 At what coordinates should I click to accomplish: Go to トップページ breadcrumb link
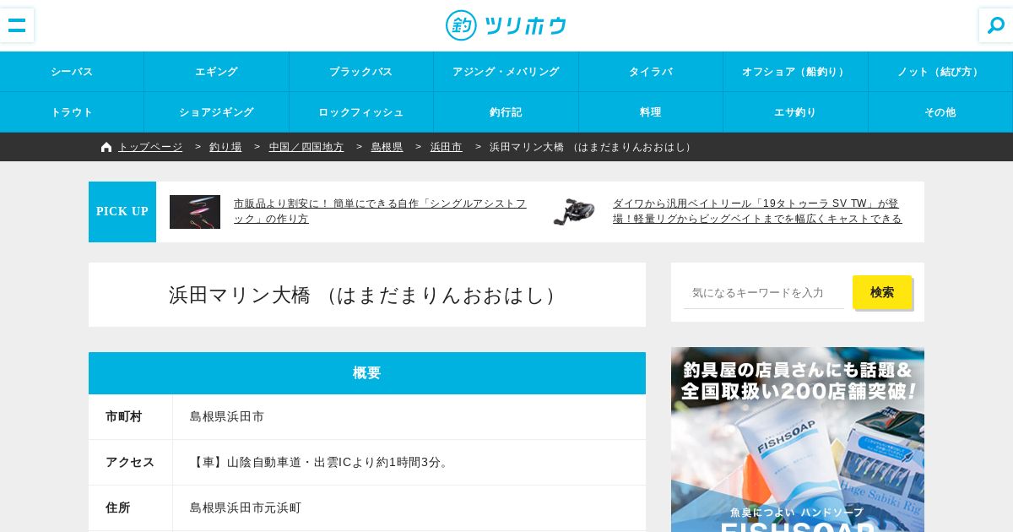coord(150,147)
